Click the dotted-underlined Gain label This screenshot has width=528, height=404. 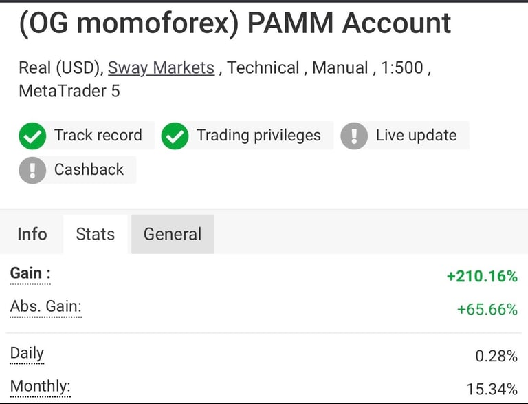click(x=30, y=273)
